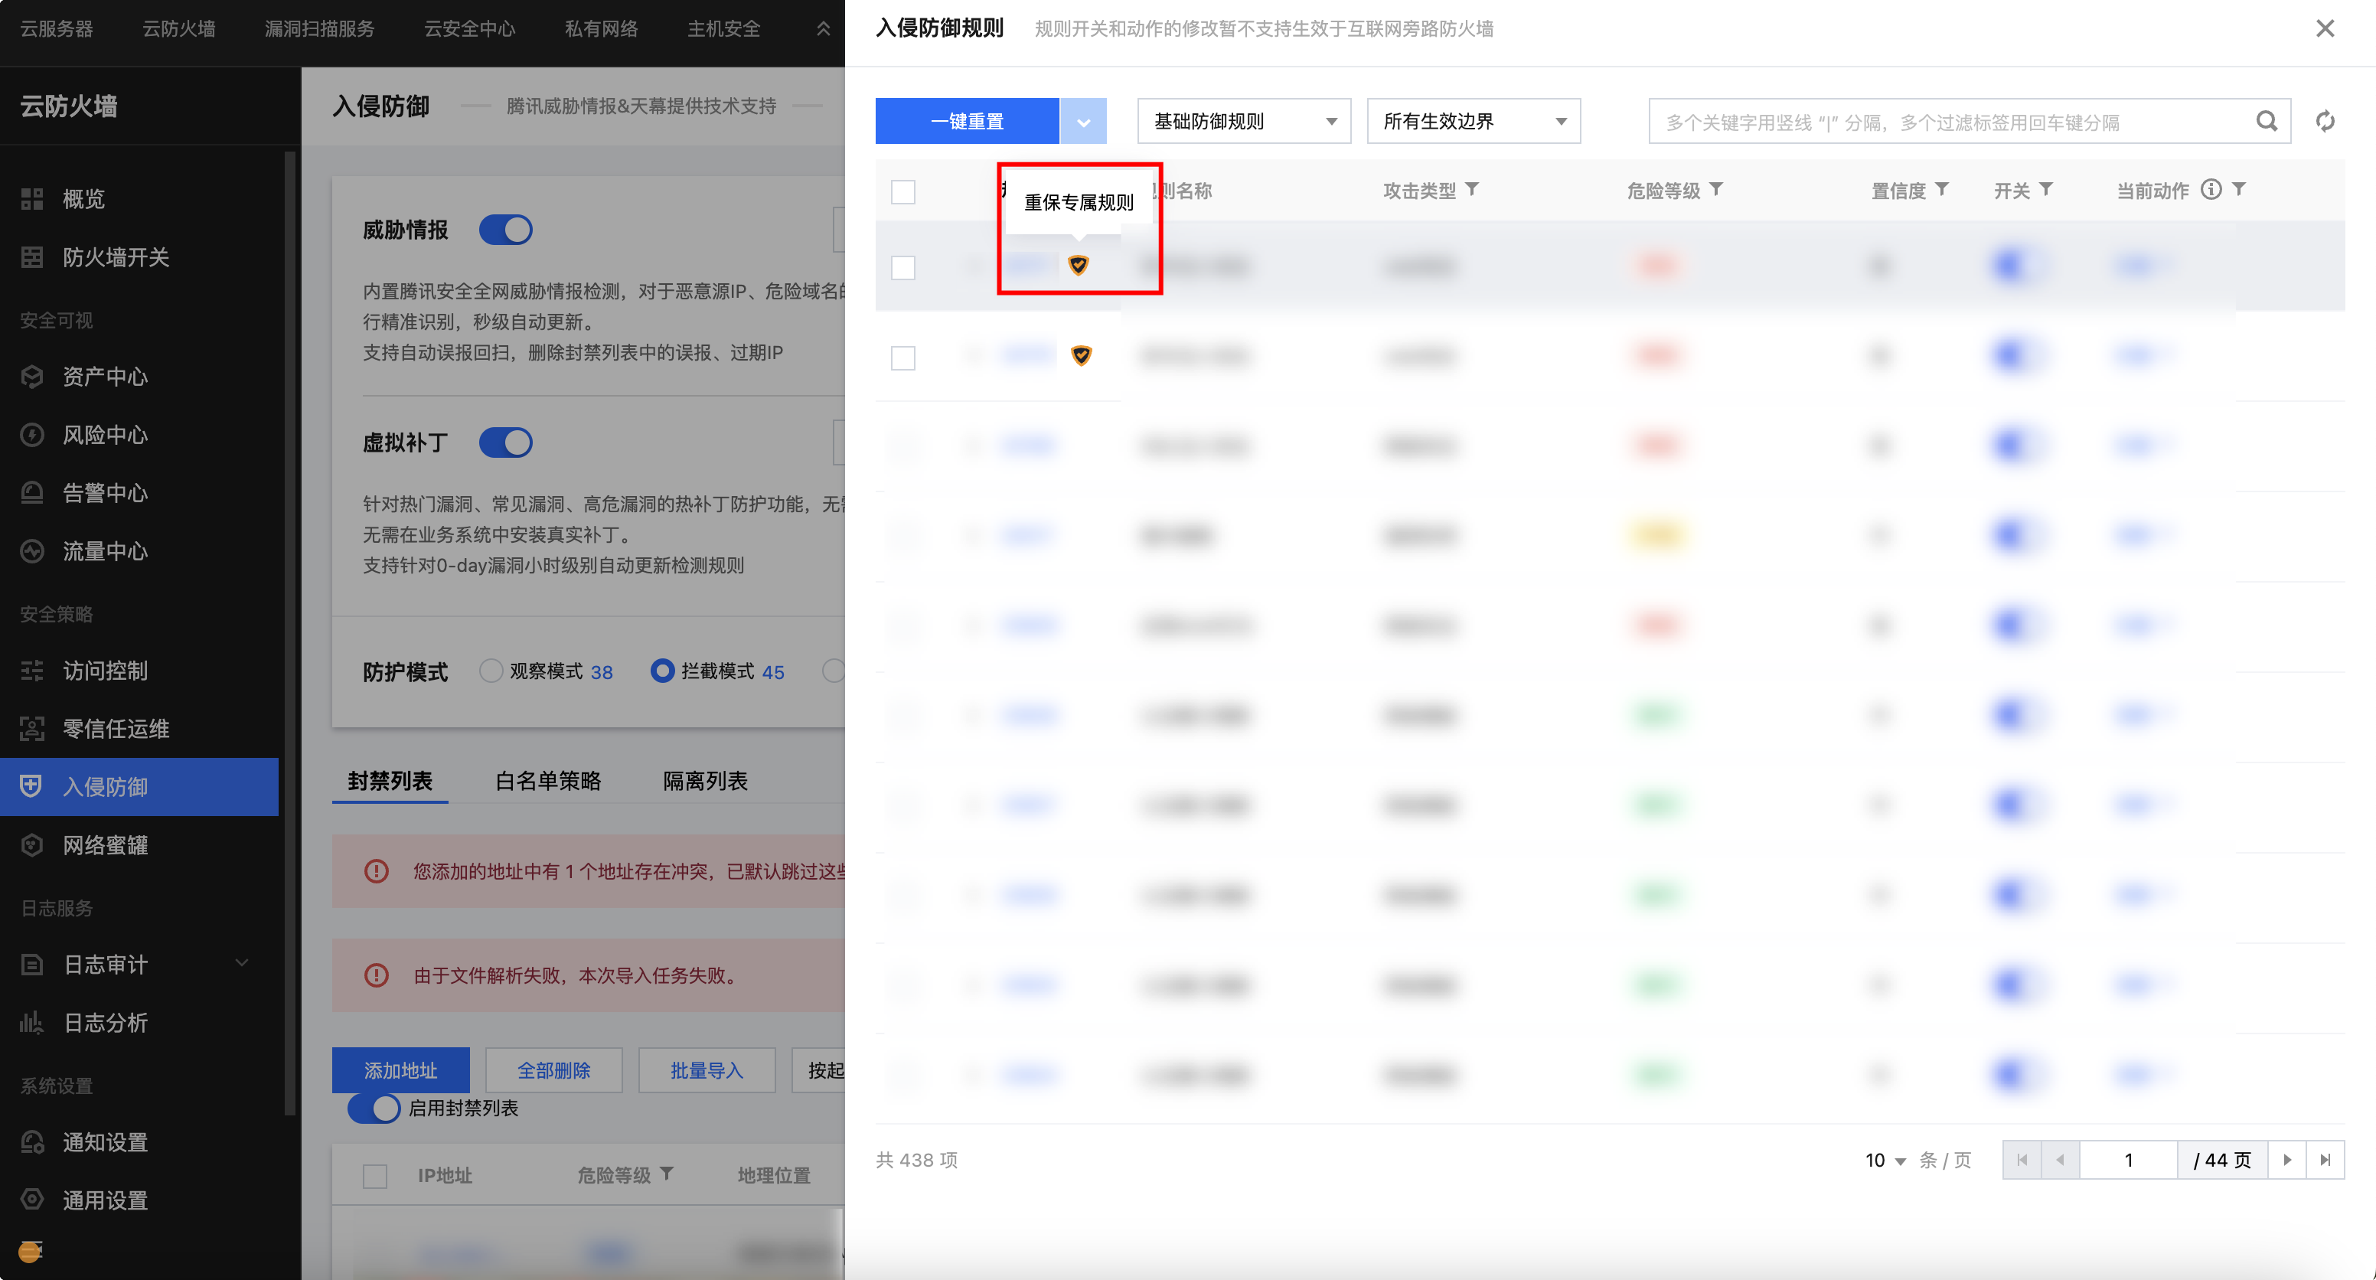
Task: Click the 45 count next to 拦截模式
Action: click(773, 672)
